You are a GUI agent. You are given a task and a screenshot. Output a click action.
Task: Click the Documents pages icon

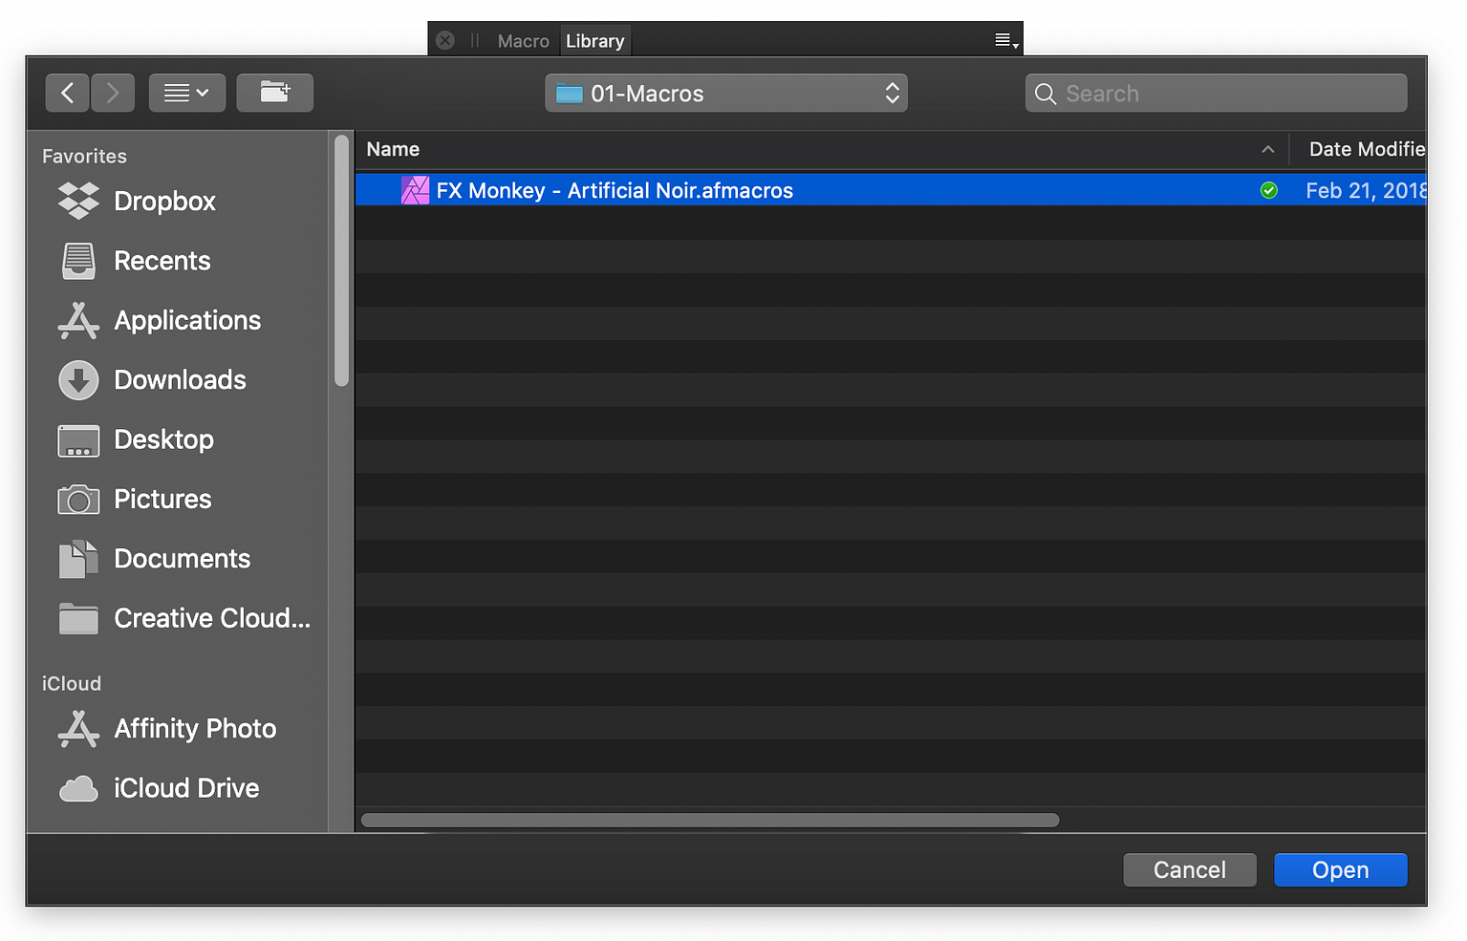tap(78, 559)
